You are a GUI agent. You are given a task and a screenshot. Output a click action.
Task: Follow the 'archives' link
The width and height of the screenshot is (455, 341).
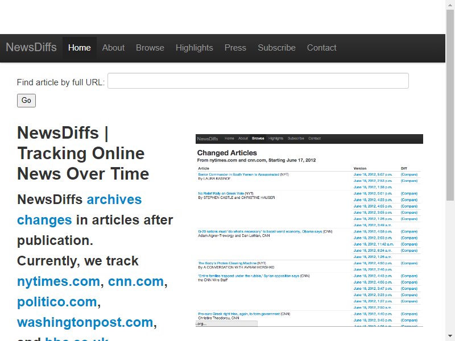pos(114,200)
